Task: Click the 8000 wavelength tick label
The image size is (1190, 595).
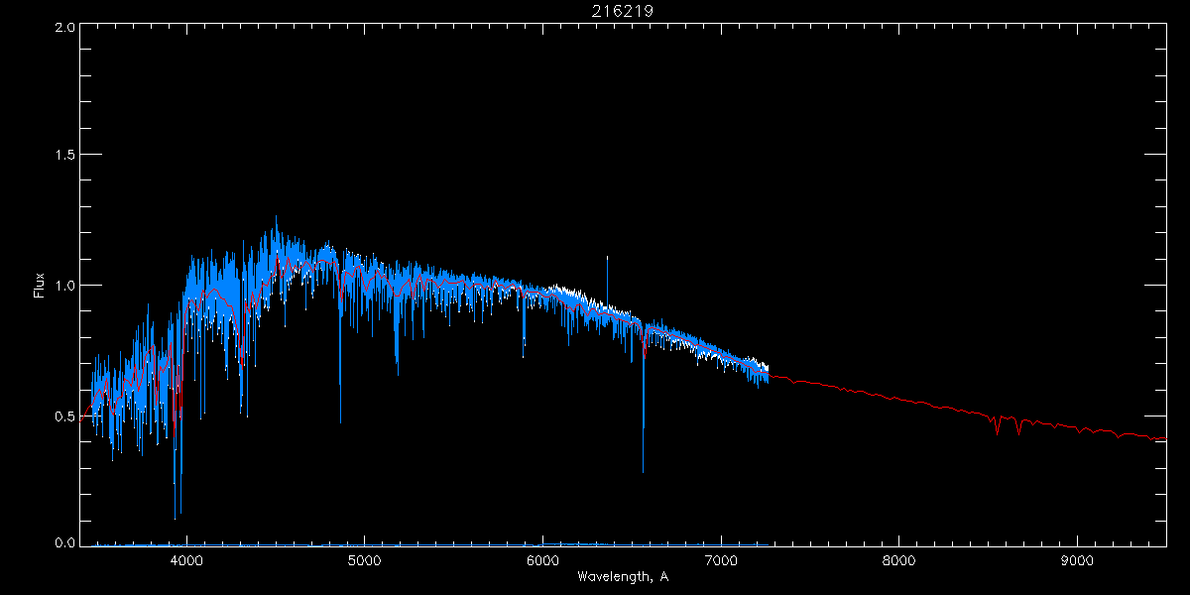Action: (899, 561)
